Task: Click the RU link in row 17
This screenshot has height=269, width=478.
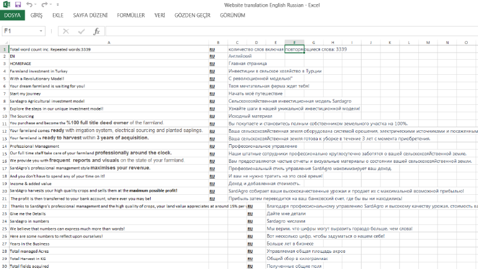Action: pos(212,169)
